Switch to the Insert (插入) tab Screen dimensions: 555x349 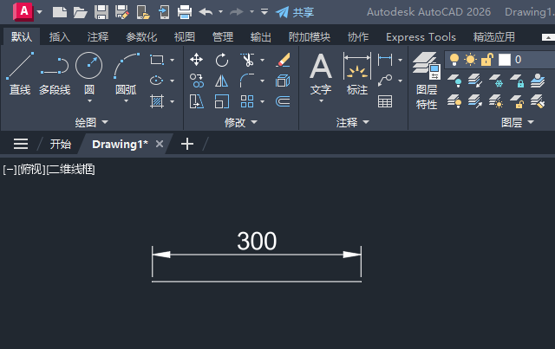click(x=60, y=37)
